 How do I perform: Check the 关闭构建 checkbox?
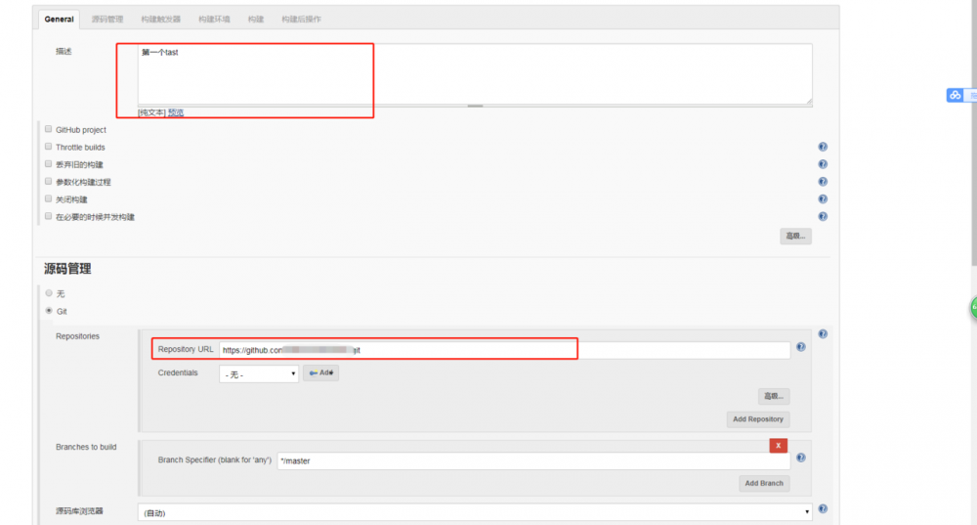point(49,198)
